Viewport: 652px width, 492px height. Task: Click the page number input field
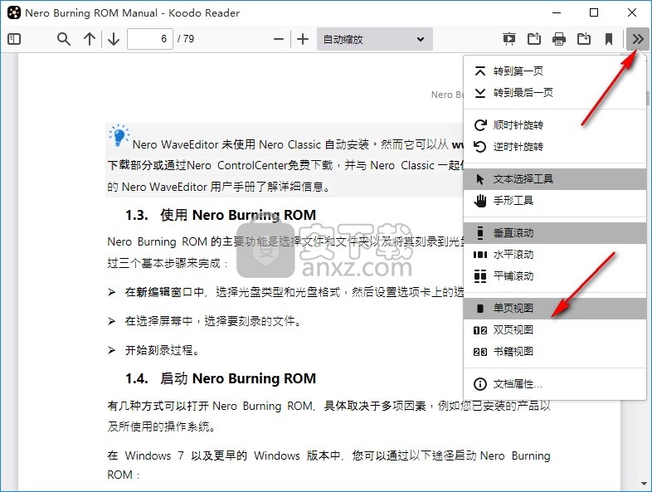pos(150,39)
